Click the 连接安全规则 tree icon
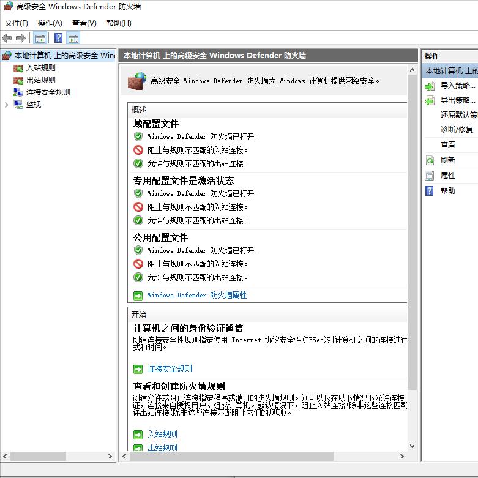This screenshot has height=478, width=478. (18, 92)
